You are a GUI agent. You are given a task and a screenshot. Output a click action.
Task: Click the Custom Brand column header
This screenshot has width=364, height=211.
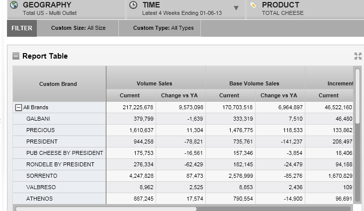[58, 84]
